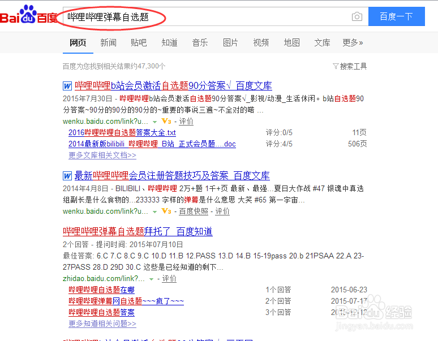
Task: Click 评分:0/5 rating text
Action: 279,132
